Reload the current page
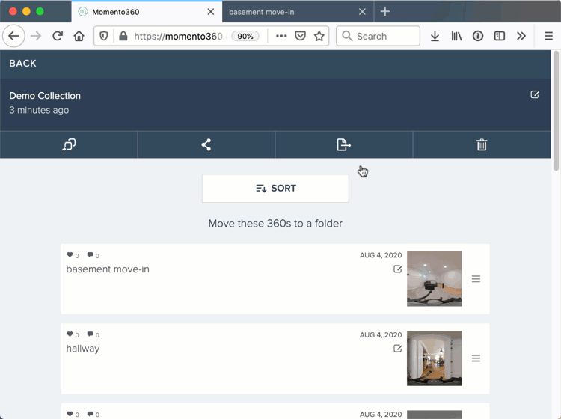Screen dimensions: 561x419 tap(58, 36)
